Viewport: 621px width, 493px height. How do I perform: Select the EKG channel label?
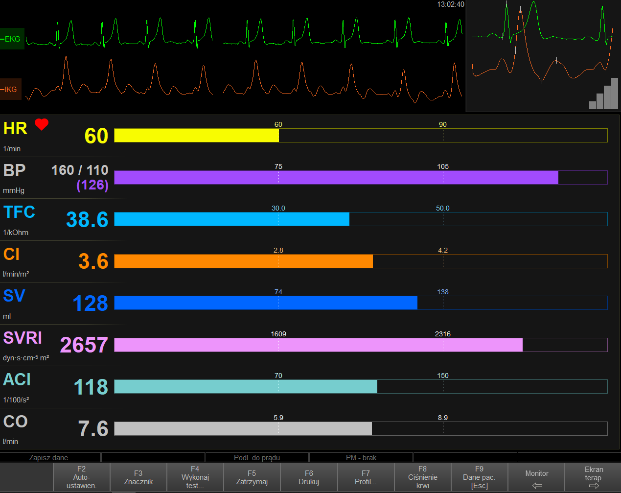coord(12,39)
